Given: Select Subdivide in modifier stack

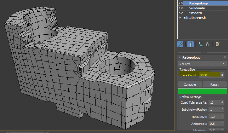Looking at the screenshot, I should (x=197, y=8).
